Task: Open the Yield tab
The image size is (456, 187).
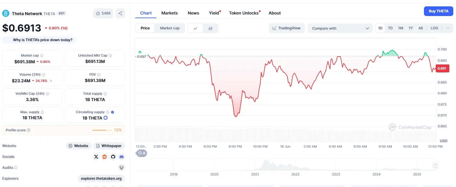Action: [x=214, y=13]
